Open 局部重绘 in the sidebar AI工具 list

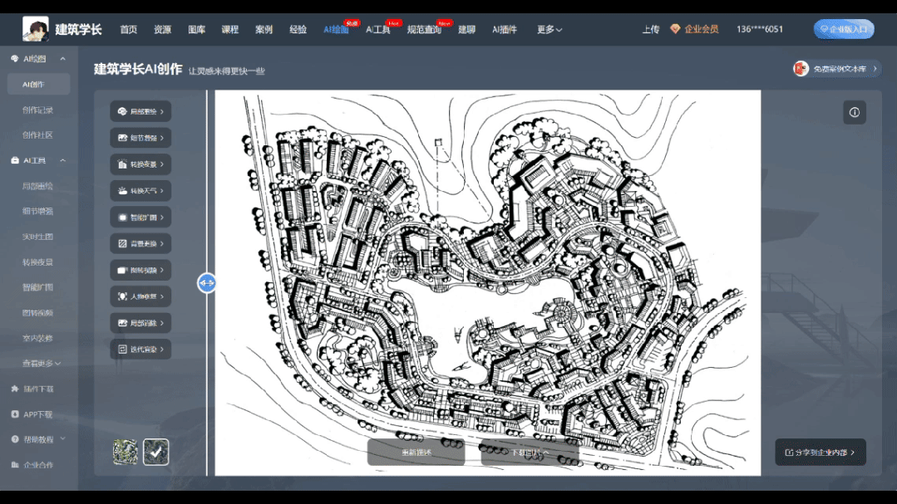click(37, 186)
